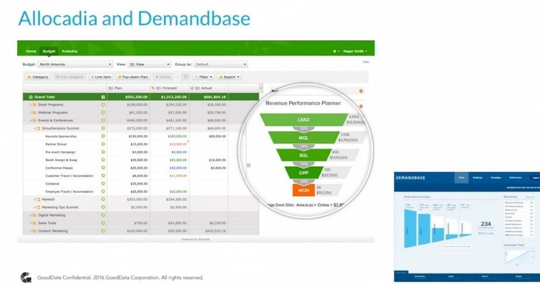Click the Email Programs status circle icon
The width and height of the screenshot is (540, 286).
[103, 104]
